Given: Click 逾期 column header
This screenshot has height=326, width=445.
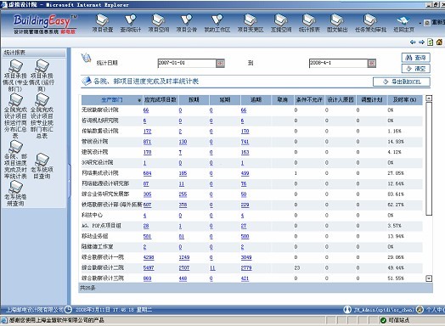Looking at the screenshot, I should point(256,100).
